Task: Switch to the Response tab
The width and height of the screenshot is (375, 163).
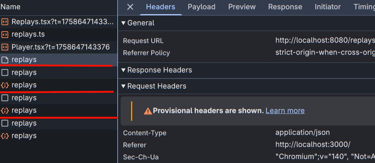Action: 285,7
